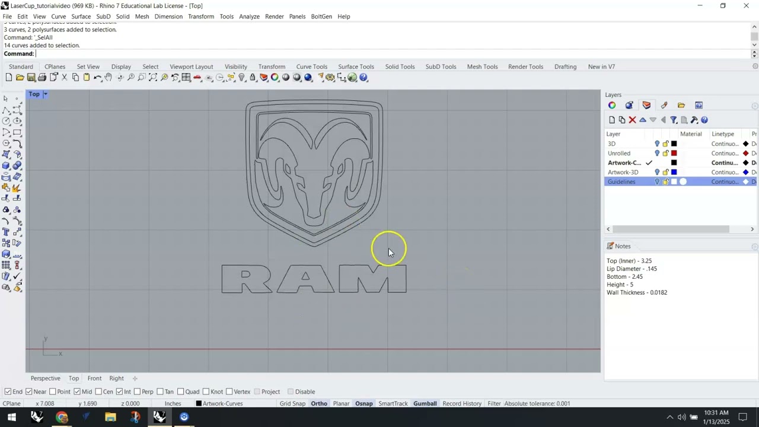The image size is (759, 427).
Task: Switch to the Drafting toolbar tab
Action: (565, 66)
